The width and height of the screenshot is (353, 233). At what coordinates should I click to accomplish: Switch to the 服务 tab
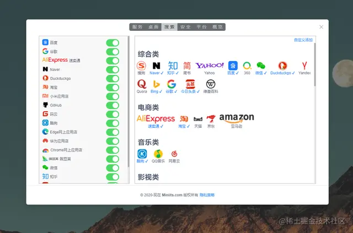tap(137, 27)
